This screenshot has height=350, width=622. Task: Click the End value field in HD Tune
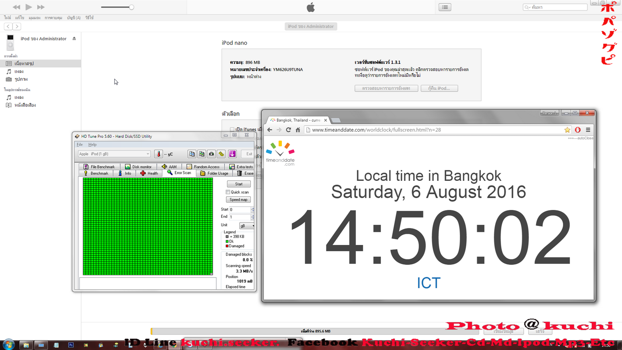[240, 217]
